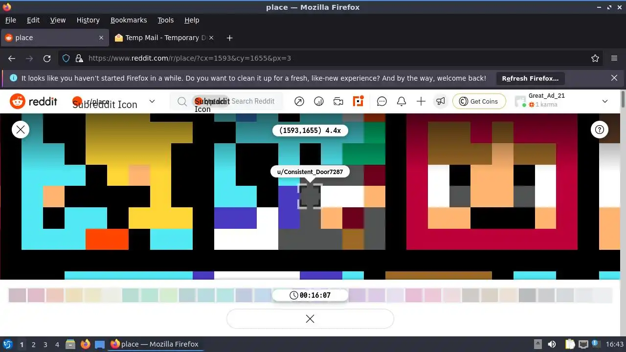Open the r/all bar chart icon
Image resolution: width=626 pixels, height=352 pixels.
319,101
